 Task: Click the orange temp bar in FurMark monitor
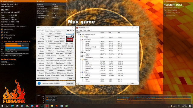pyautogui.click(x=11, y=44)
